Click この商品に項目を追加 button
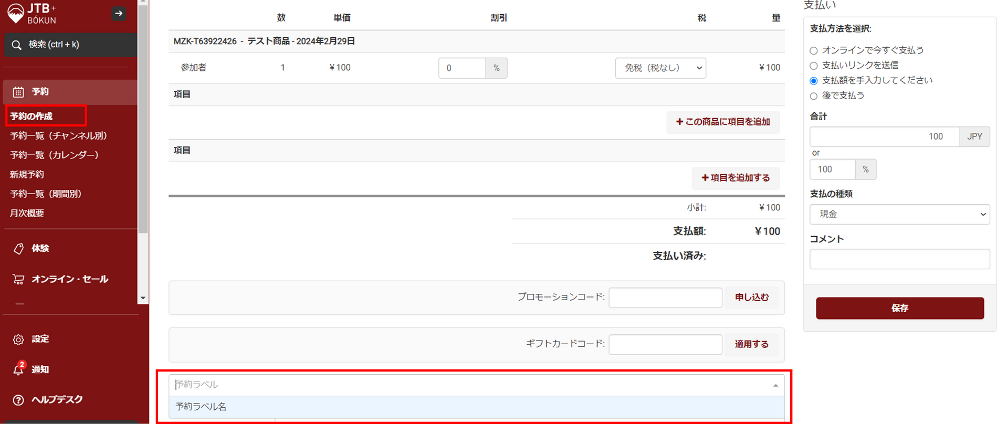Screen dimensions: 1008x424 coord(723,122)
